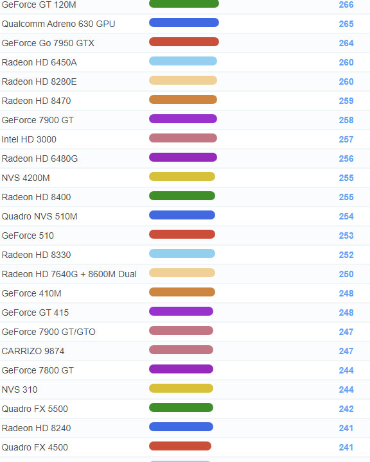The height and width of the screenshot is (462, 370).
Task: Click Quadro FX 4500 name
Action: [x=35, y=447]
